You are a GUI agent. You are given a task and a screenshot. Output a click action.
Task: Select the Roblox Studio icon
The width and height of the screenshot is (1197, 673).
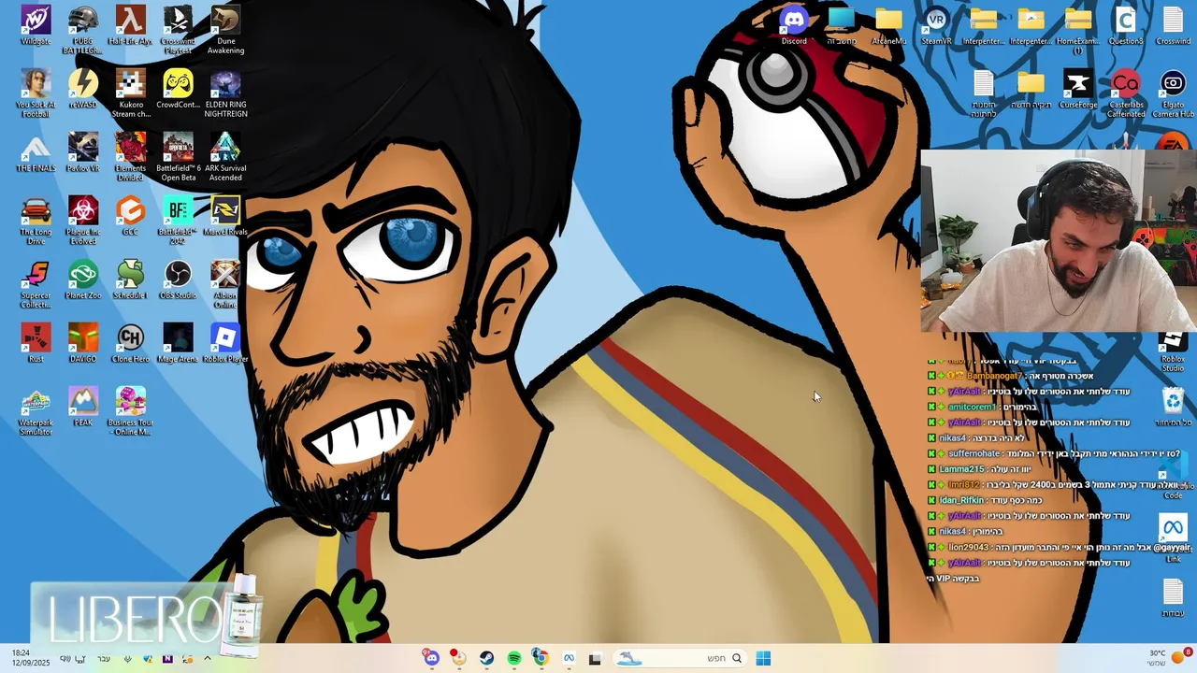[x=1173, y=352]
